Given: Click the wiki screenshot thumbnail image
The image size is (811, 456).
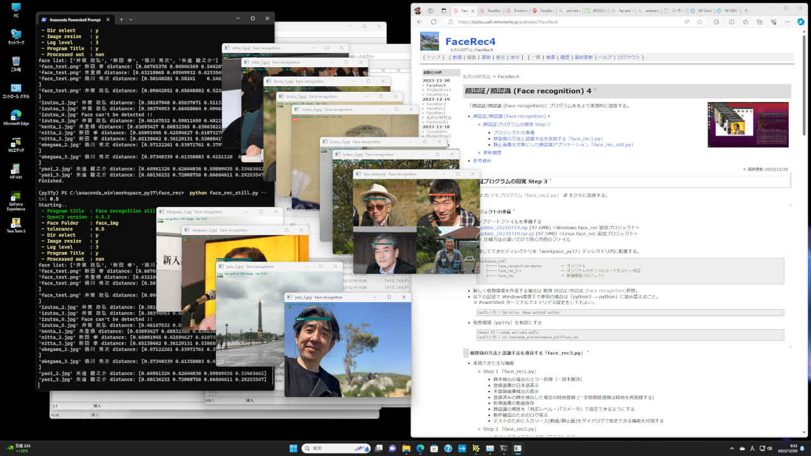Looking at the screenshot, I should [748, 125].
